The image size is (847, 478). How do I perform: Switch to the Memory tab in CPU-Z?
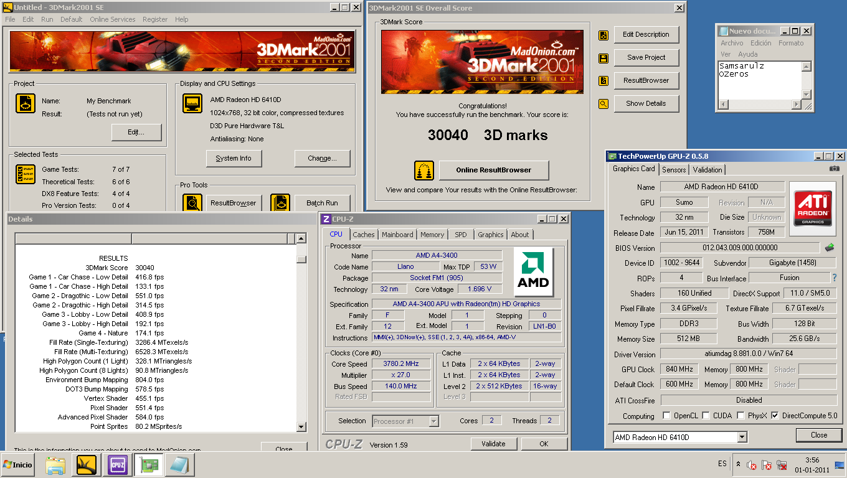[432, 235]
